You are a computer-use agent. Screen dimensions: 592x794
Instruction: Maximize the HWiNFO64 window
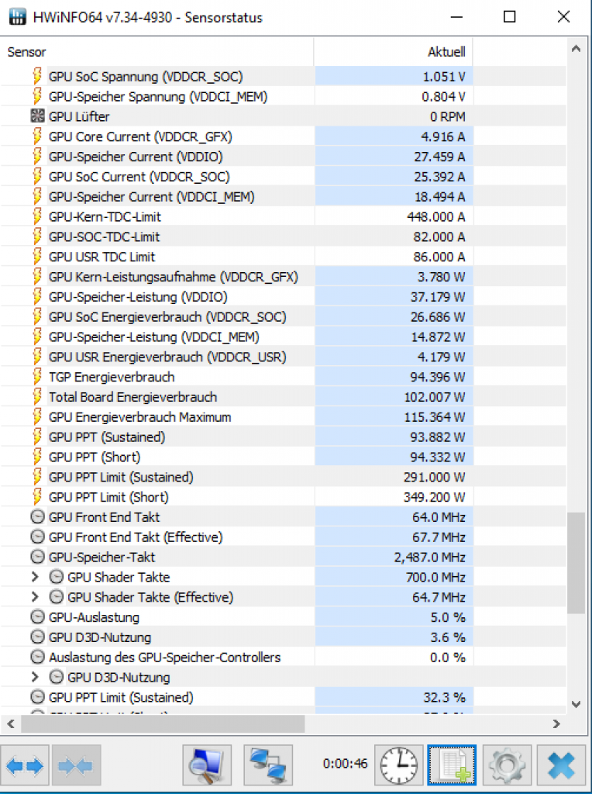510,17
